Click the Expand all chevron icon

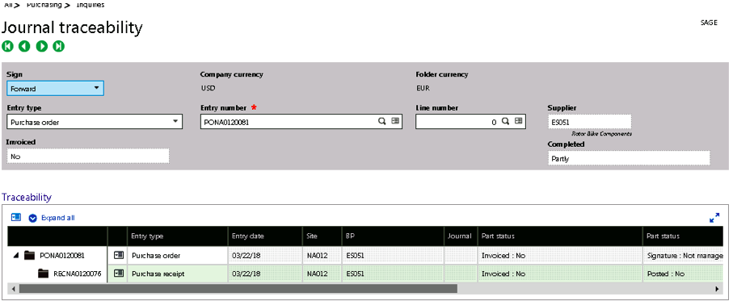pos(32,218)
